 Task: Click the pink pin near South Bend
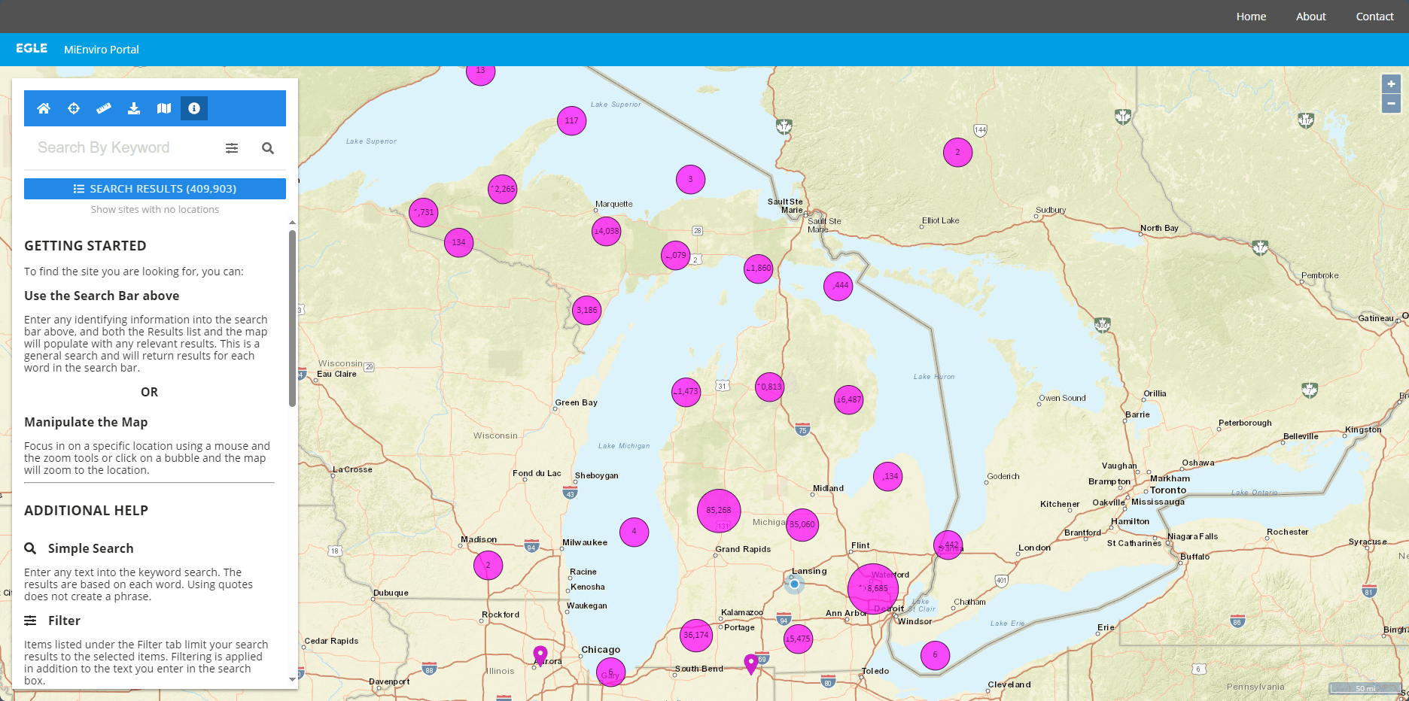[x=751, y=664]
